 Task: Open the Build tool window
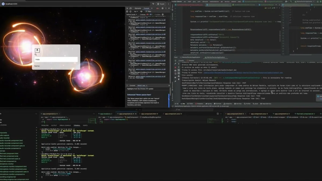coord(255,104)
